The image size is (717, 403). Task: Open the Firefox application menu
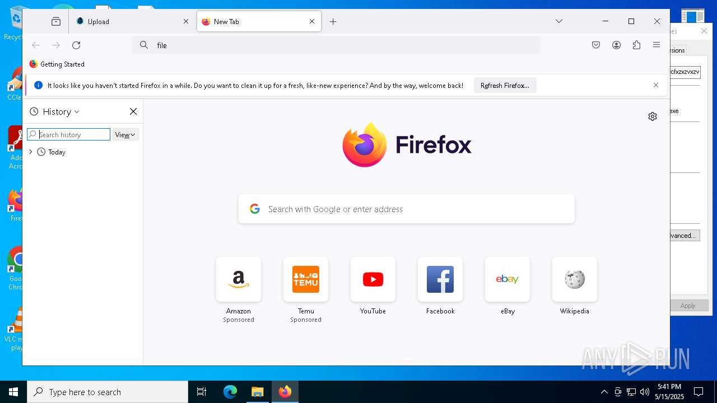[x=657, y=45]
